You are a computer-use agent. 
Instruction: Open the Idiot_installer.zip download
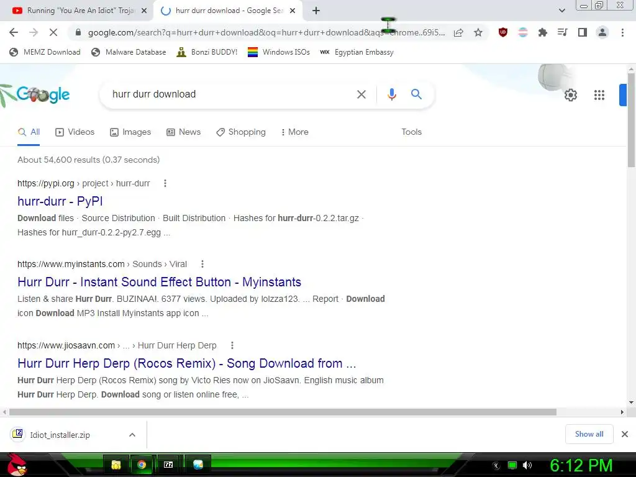60,435
